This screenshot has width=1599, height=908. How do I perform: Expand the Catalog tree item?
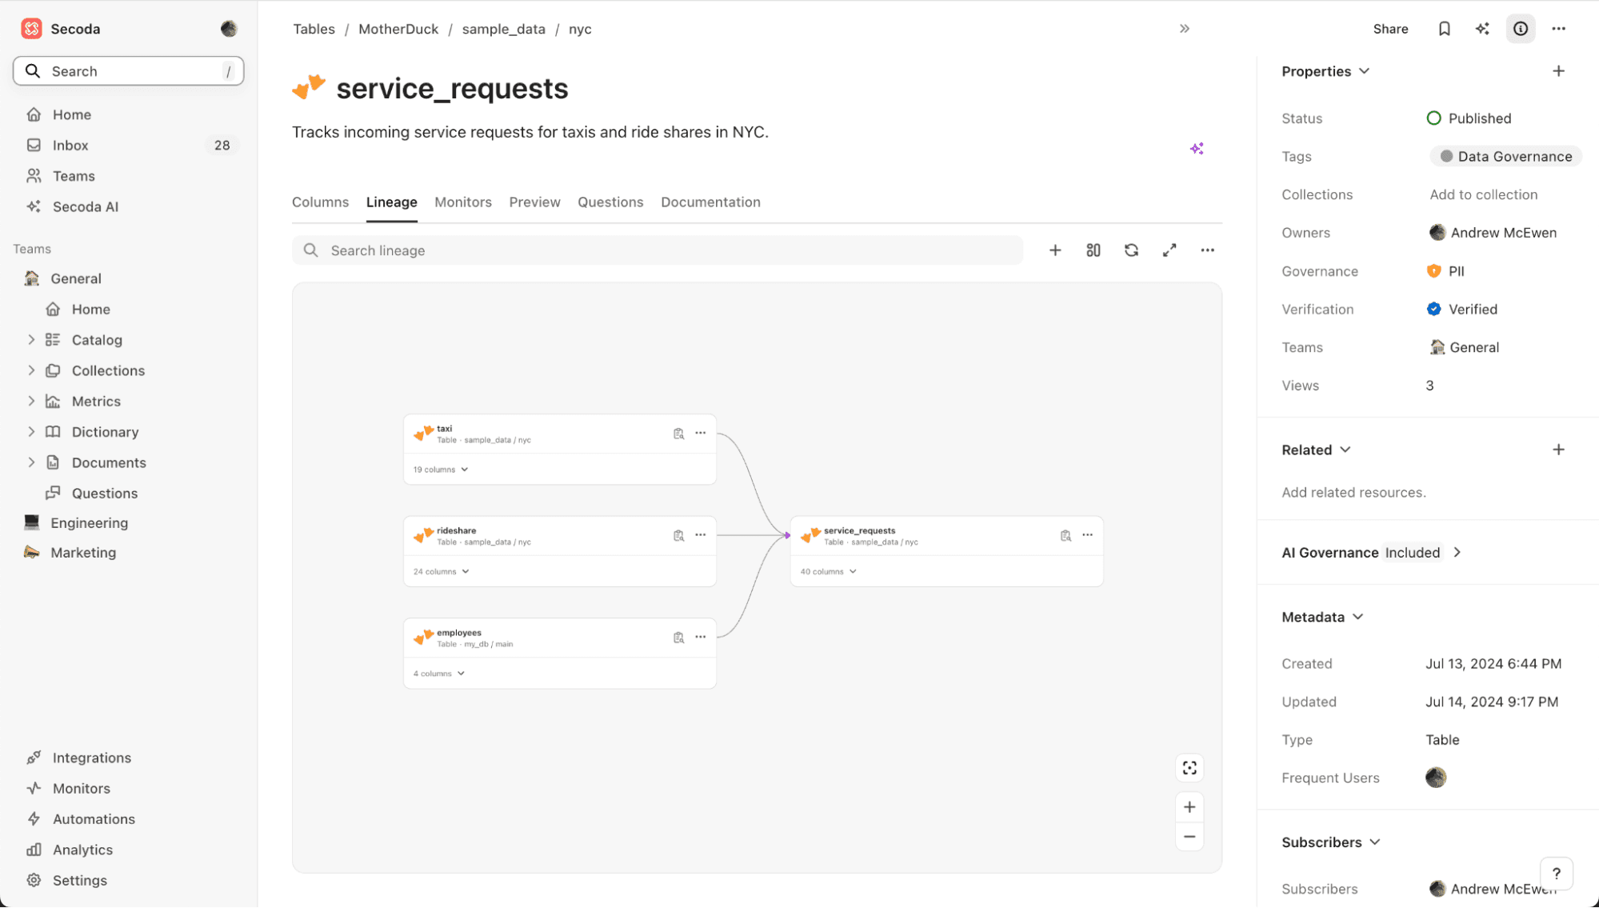click(31, 340)
